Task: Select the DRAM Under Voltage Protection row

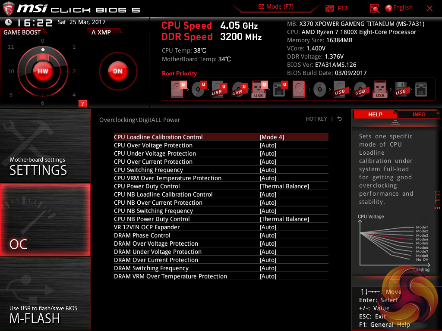Action: [x=221, y=252]
